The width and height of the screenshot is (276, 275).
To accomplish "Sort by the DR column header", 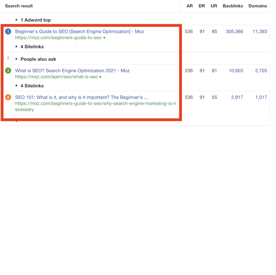I will point(202,6).
